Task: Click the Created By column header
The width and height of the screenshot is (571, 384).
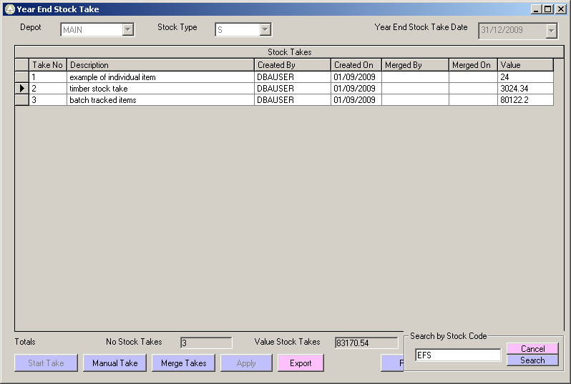Action: 293,65
